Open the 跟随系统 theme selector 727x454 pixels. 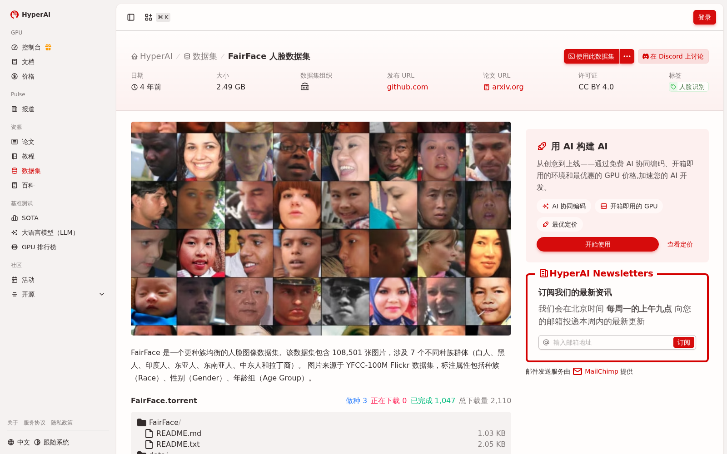tap(52, 442)
